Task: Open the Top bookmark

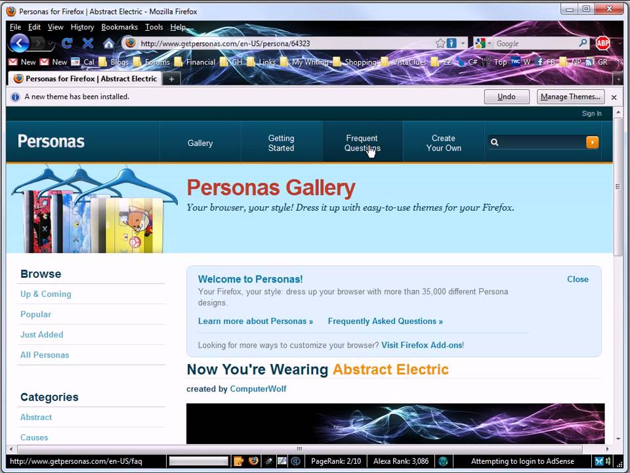Action: (494, 62)
